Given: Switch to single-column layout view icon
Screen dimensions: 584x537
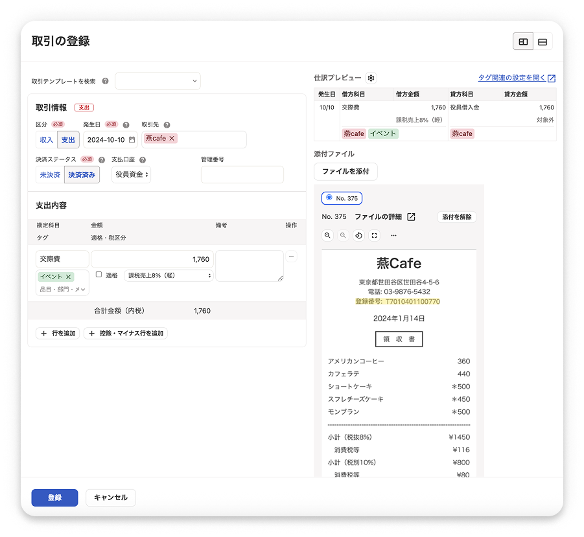Looking at the screenshot, I should pyautogui.click(x=543, y=41).
